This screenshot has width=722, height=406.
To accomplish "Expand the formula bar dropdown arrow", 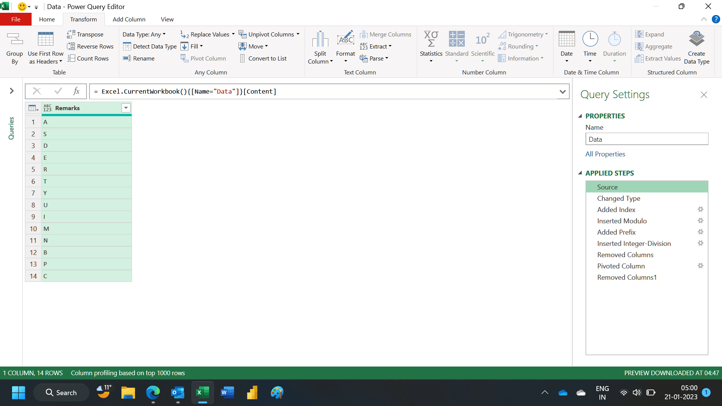I will point(563,91).
